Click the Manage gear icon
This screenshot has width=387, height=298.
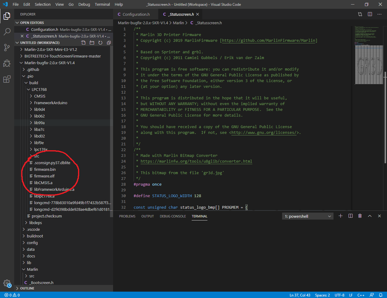(7, 283)
